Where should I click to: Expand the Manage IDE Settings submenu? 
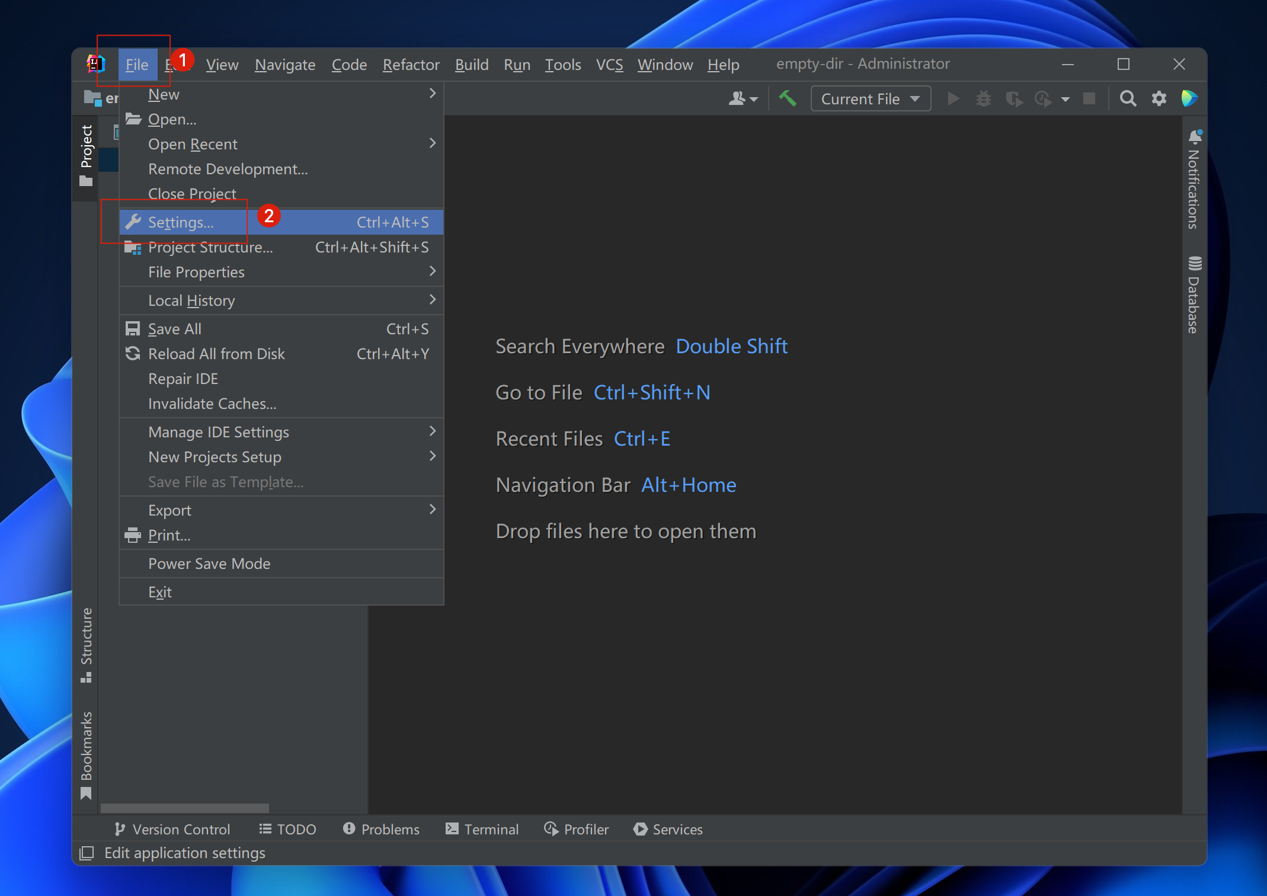point(281,432)
